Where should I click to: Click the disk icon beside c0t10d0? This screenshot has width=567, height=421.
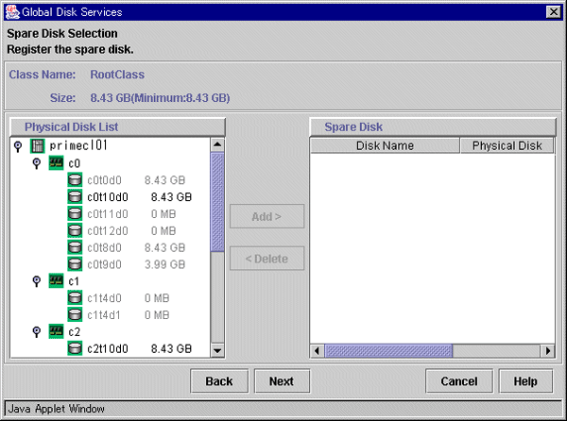[x=75, y=196]
